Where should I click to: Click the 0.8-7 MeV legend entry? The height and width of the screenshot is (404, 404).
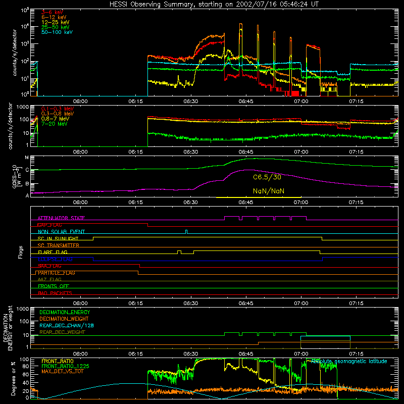pos(55,119)
